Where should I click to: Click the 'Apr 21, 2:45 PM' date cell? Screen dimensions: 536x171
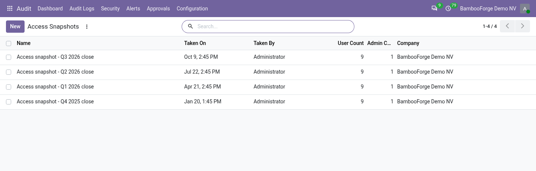202,87
